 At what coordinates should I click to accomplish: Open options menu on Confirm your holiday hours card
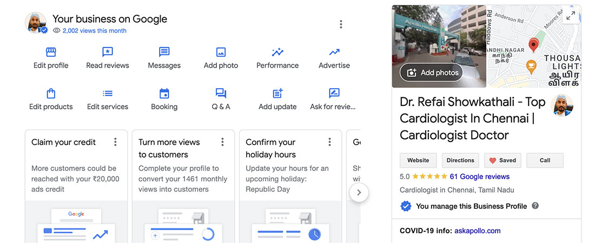click(x=329, y=142)
